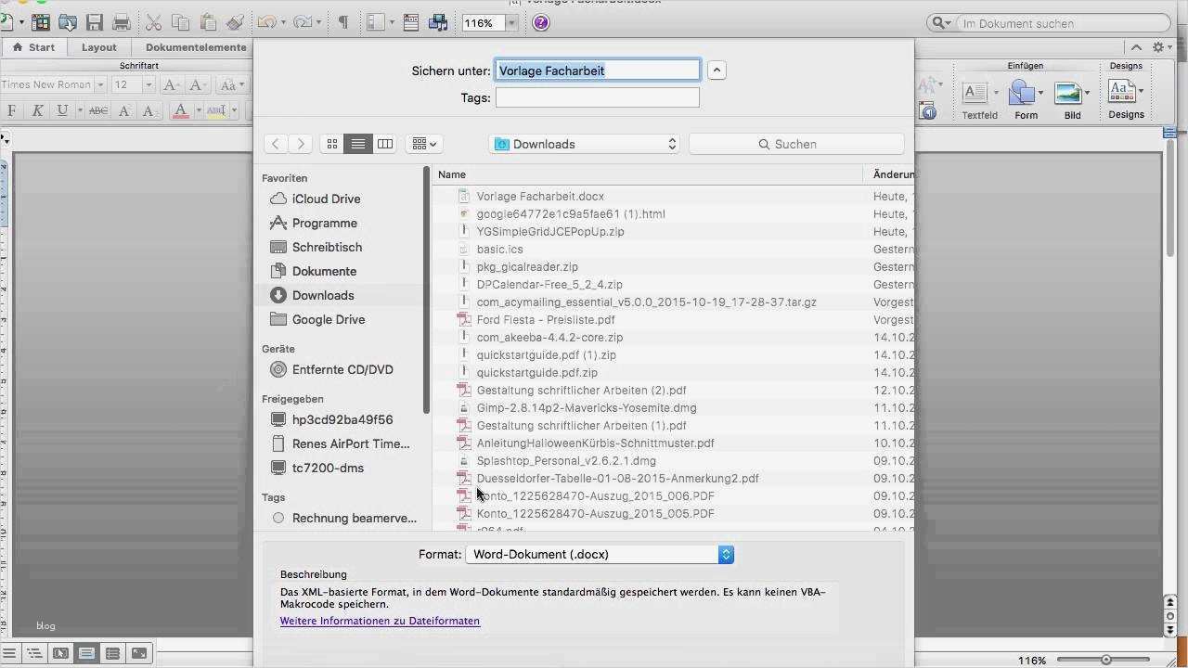This screenshot has height=668, width=1188.
Task: Open Word help via purple question mark
Action: click(541, 22)
